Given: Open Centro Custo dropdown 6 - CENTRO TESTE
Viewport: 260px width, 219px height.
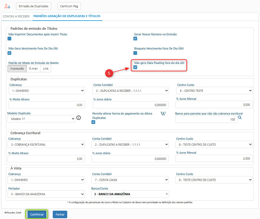Looking at the screenshot, I should [x=214, y=91].
